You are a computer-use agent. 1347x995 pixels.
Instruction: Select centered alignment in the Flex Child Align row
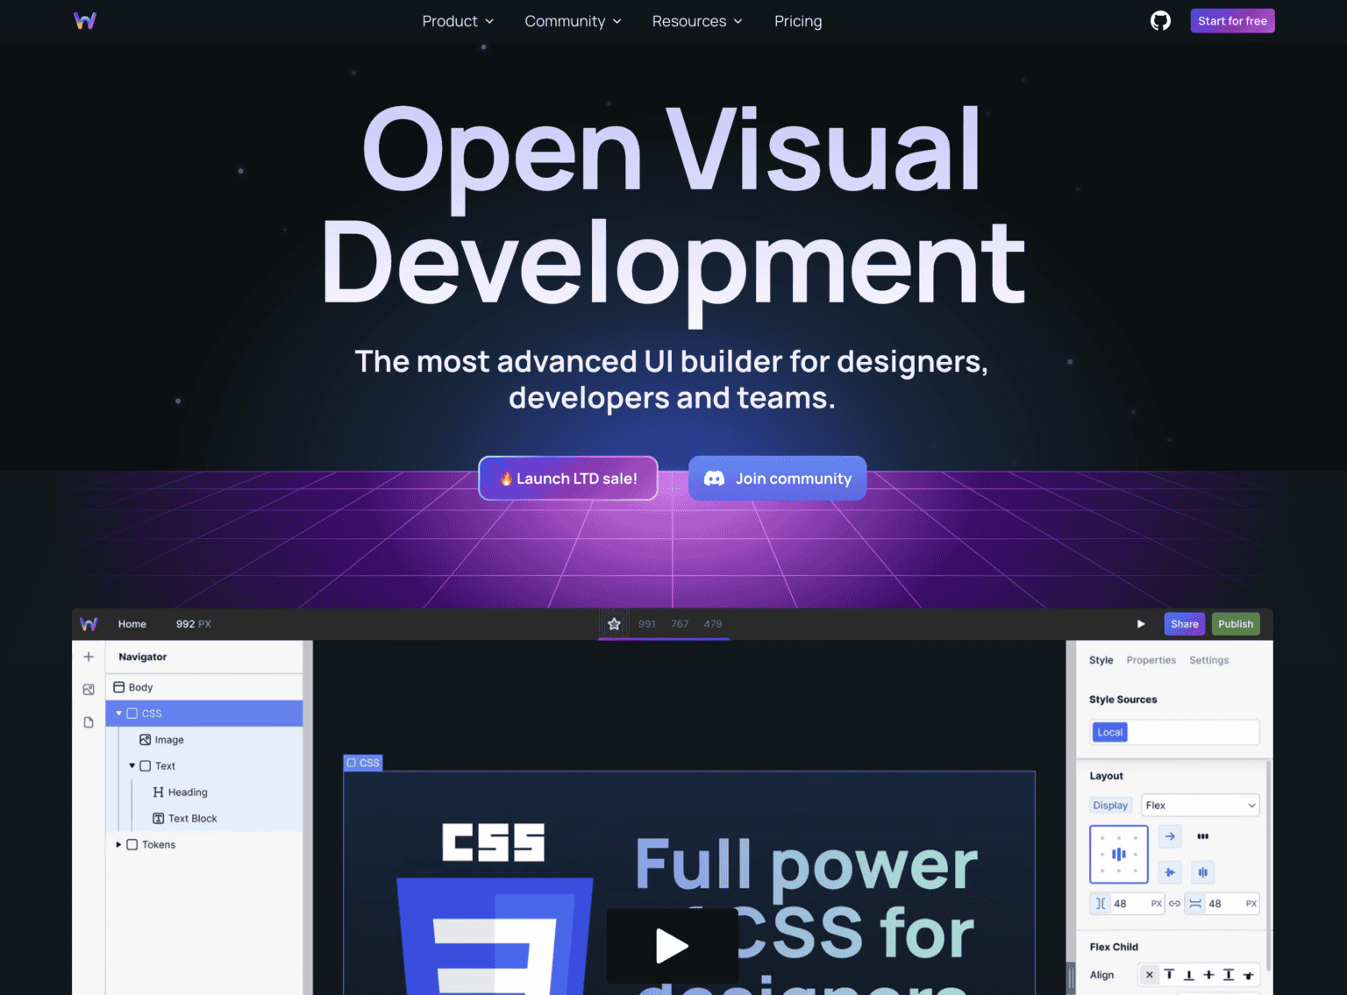[1208, 974]
